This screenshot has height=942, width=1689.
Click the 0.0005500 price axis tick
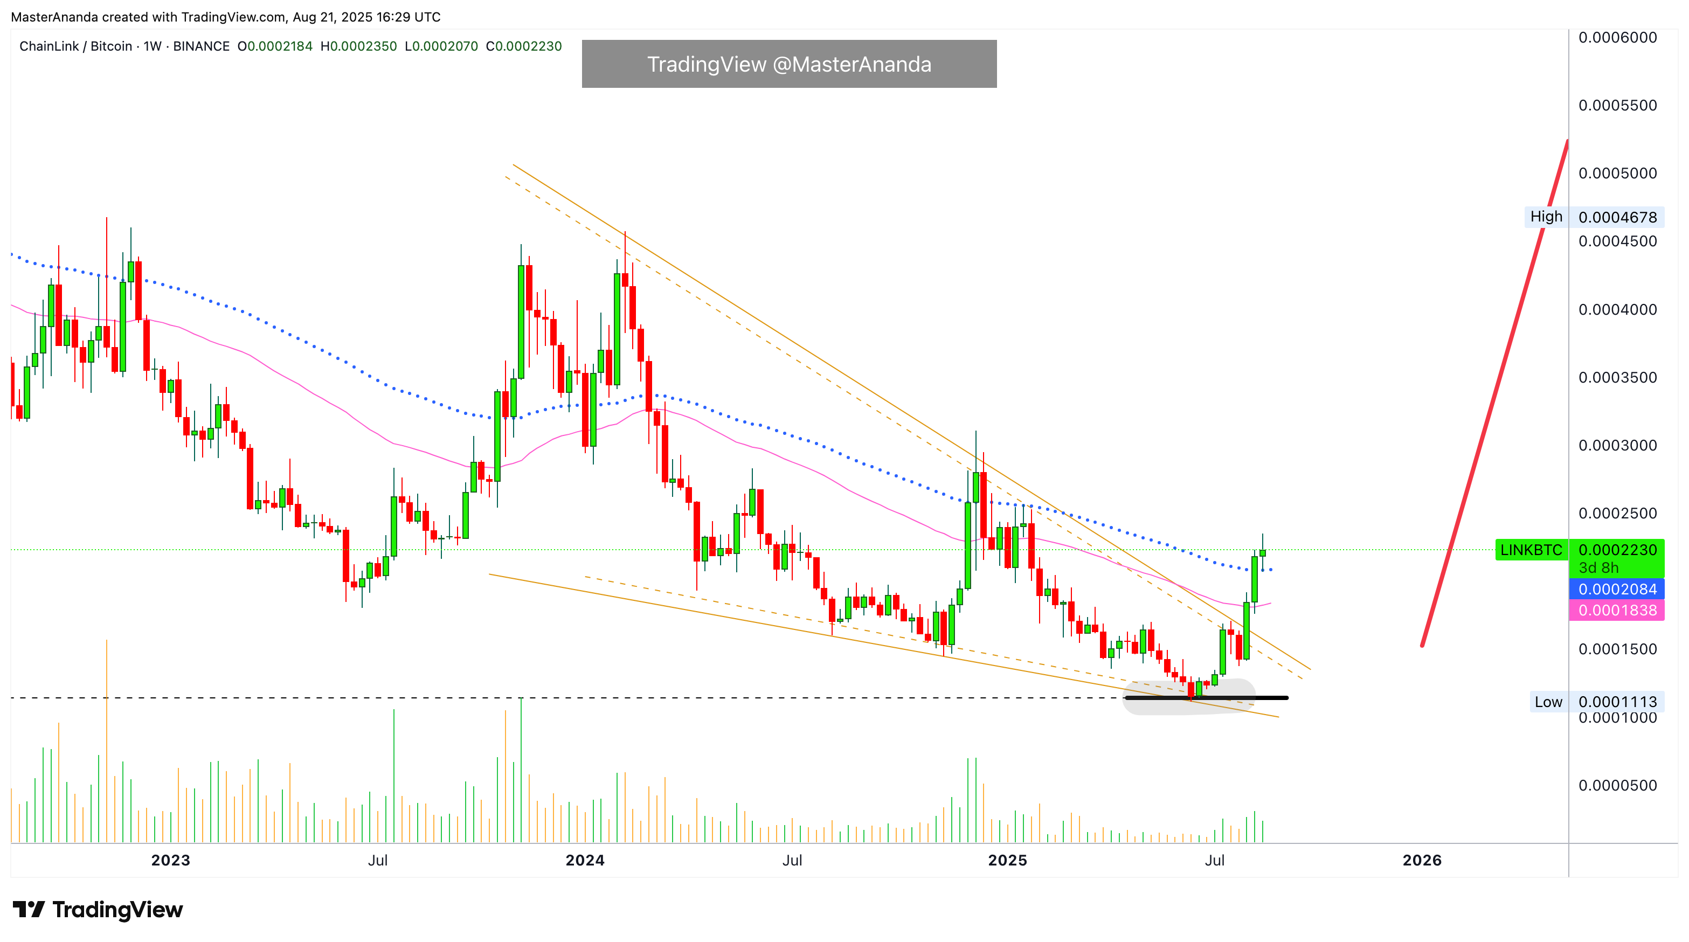pyautogui.click(x=1617, y=106)
